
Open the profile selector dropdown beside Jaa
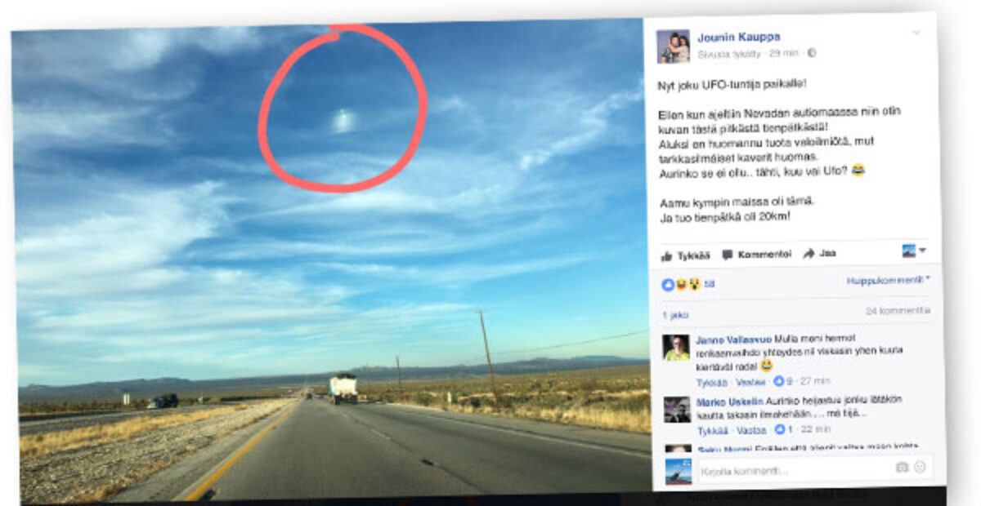[914, 251]
